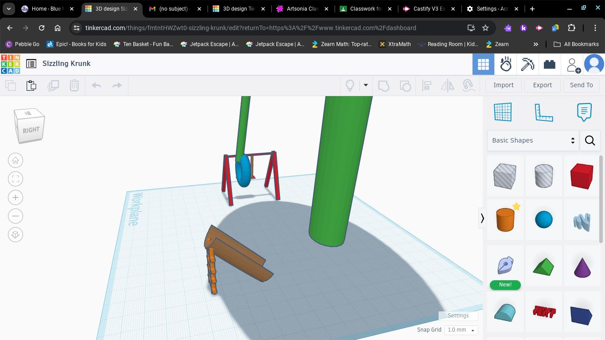The width and height of the screenshot is (605, 340).
Task: Click the Home view icon
Action: point(16,160)
